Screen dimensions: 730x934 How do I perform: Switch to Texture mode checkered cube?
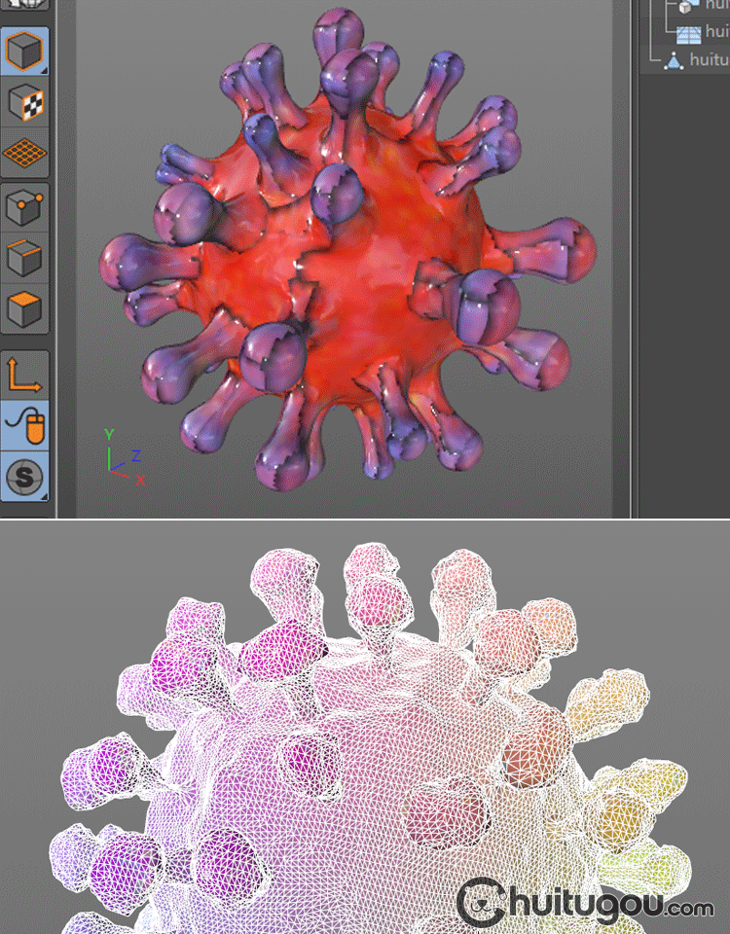coord(24,102)
